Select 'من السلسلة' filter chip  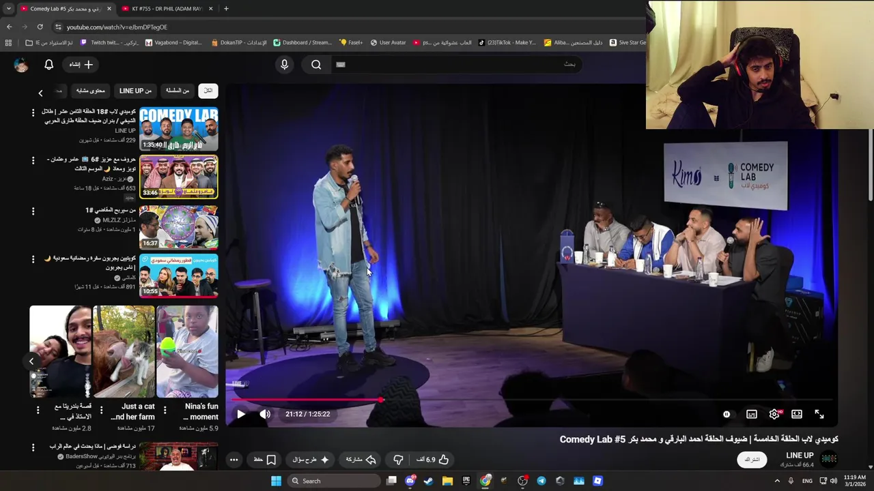pos(178,91)
